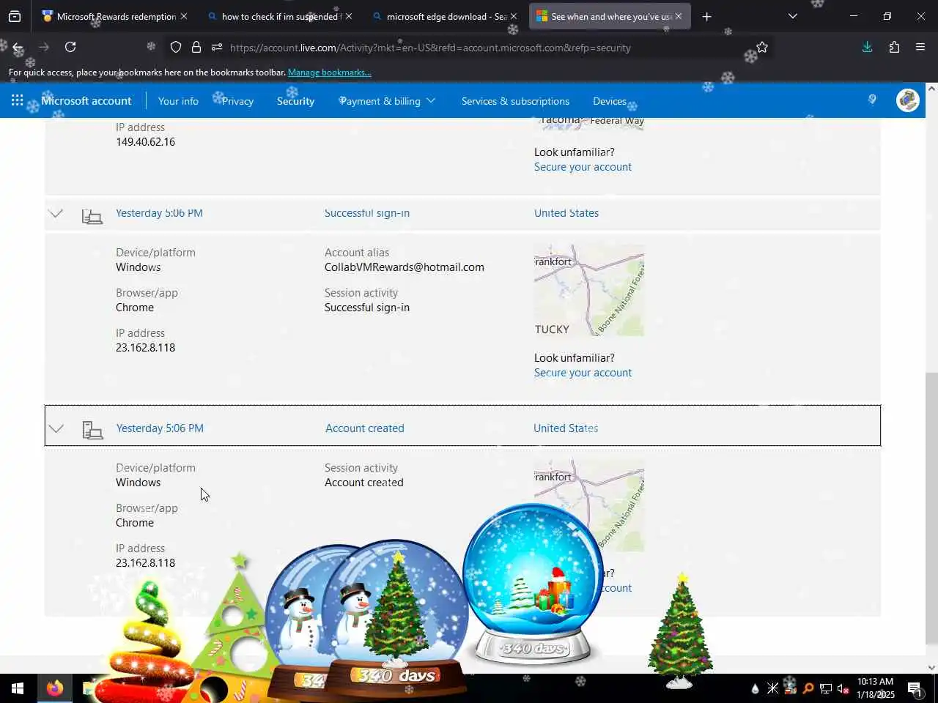Click Microsoft account home link
The width and height of the screenshot is (938, 703).
86,101
